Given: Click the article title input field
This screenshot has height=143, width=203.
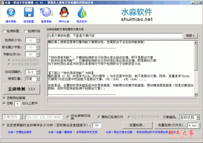Looking at the screenshot, I should point(115,36).
